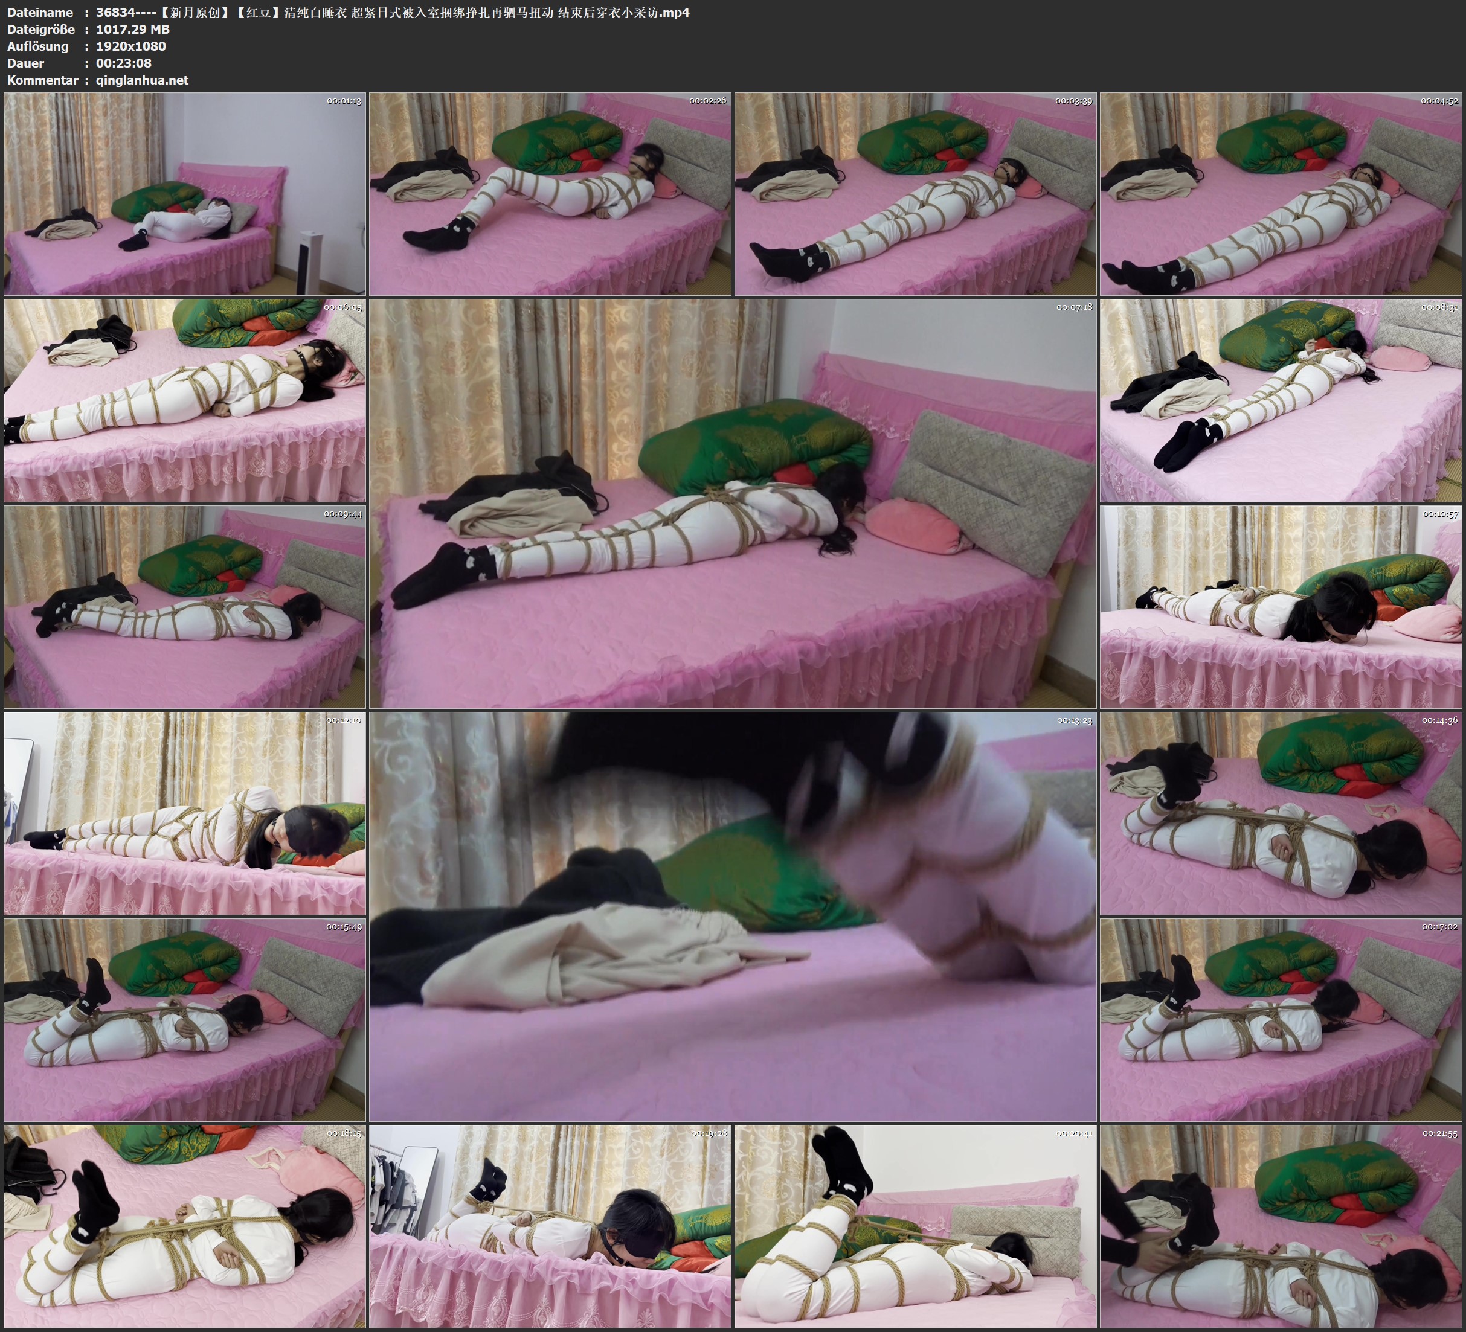1466x1332 pixels.
Task: Open the frame timestamped 00:09:44
Action: 185,607
